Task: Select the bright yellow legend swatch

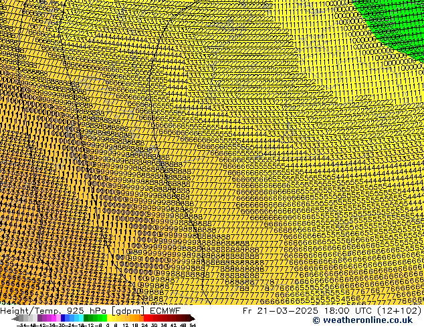Action: tap(110, 318)
